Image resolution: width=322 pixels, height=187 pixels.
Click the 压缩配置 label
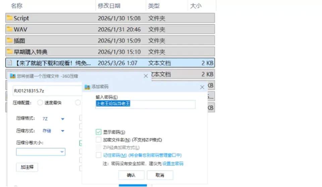(x=22, y=102)
